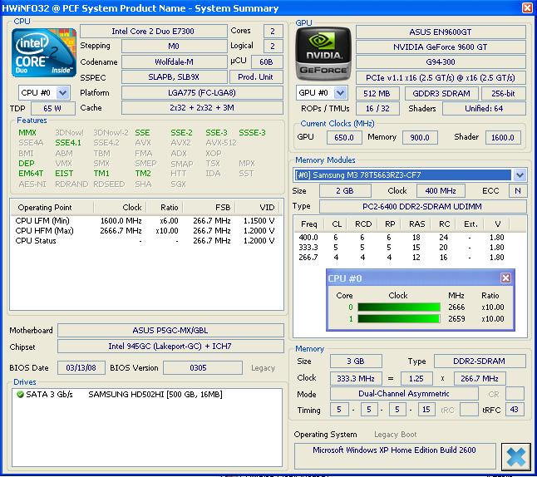Image resolution: width=537 pixels, height=477 pixels.
Task: Click the RAS column header
Action: 416,224
